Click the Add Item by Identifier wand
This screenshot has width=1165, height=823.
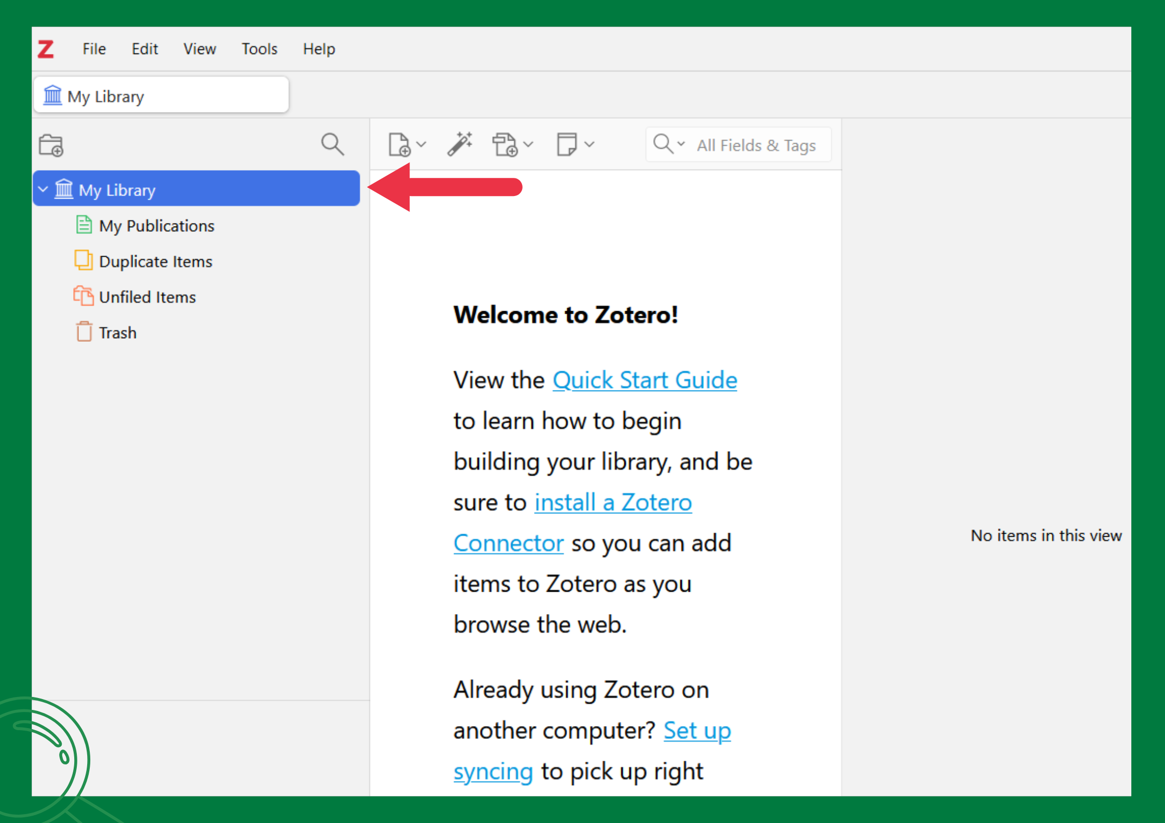[x=460, y=144]
